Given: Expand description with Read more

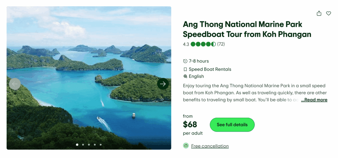Looking at the screenshot, I should pyautogui.click(x=314, y=100).
